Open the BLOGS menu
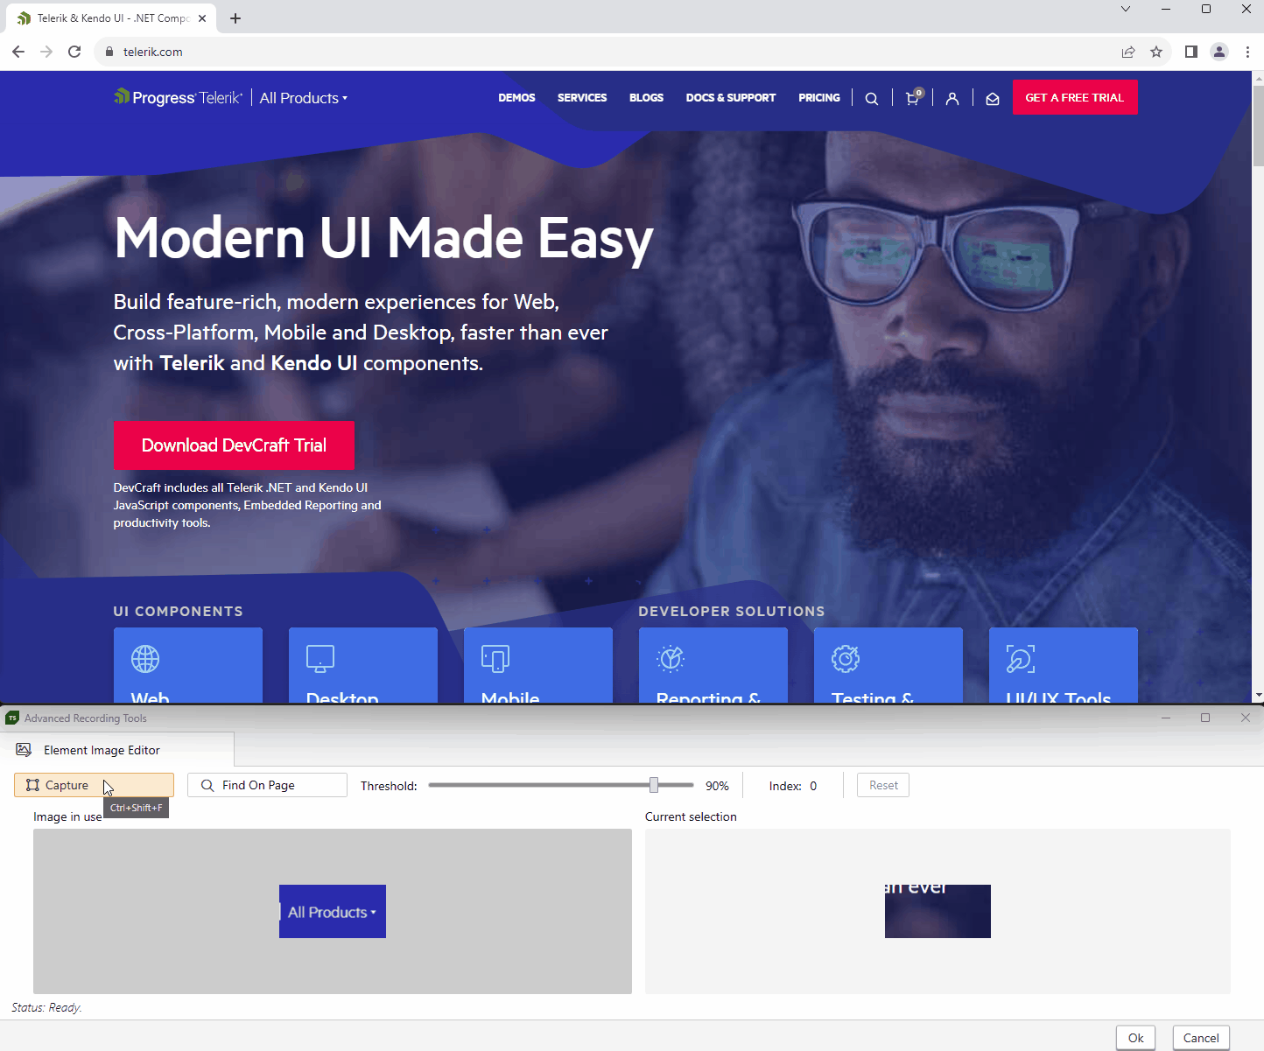 click(646, 98)
